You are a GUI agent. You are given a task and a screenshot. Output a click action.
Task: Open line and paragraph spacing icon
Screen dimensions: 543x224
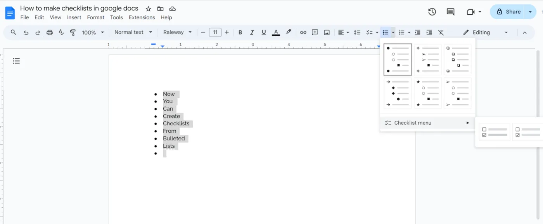[357, 32]
